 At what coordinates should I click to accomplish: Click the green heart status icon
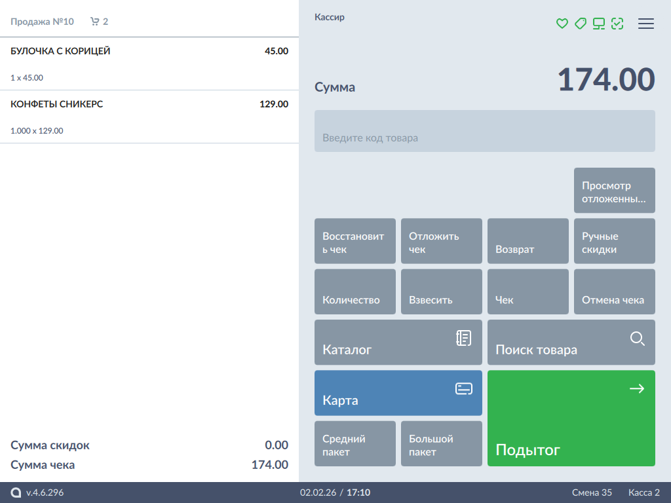pyautogui.click(x=562, y=24)
